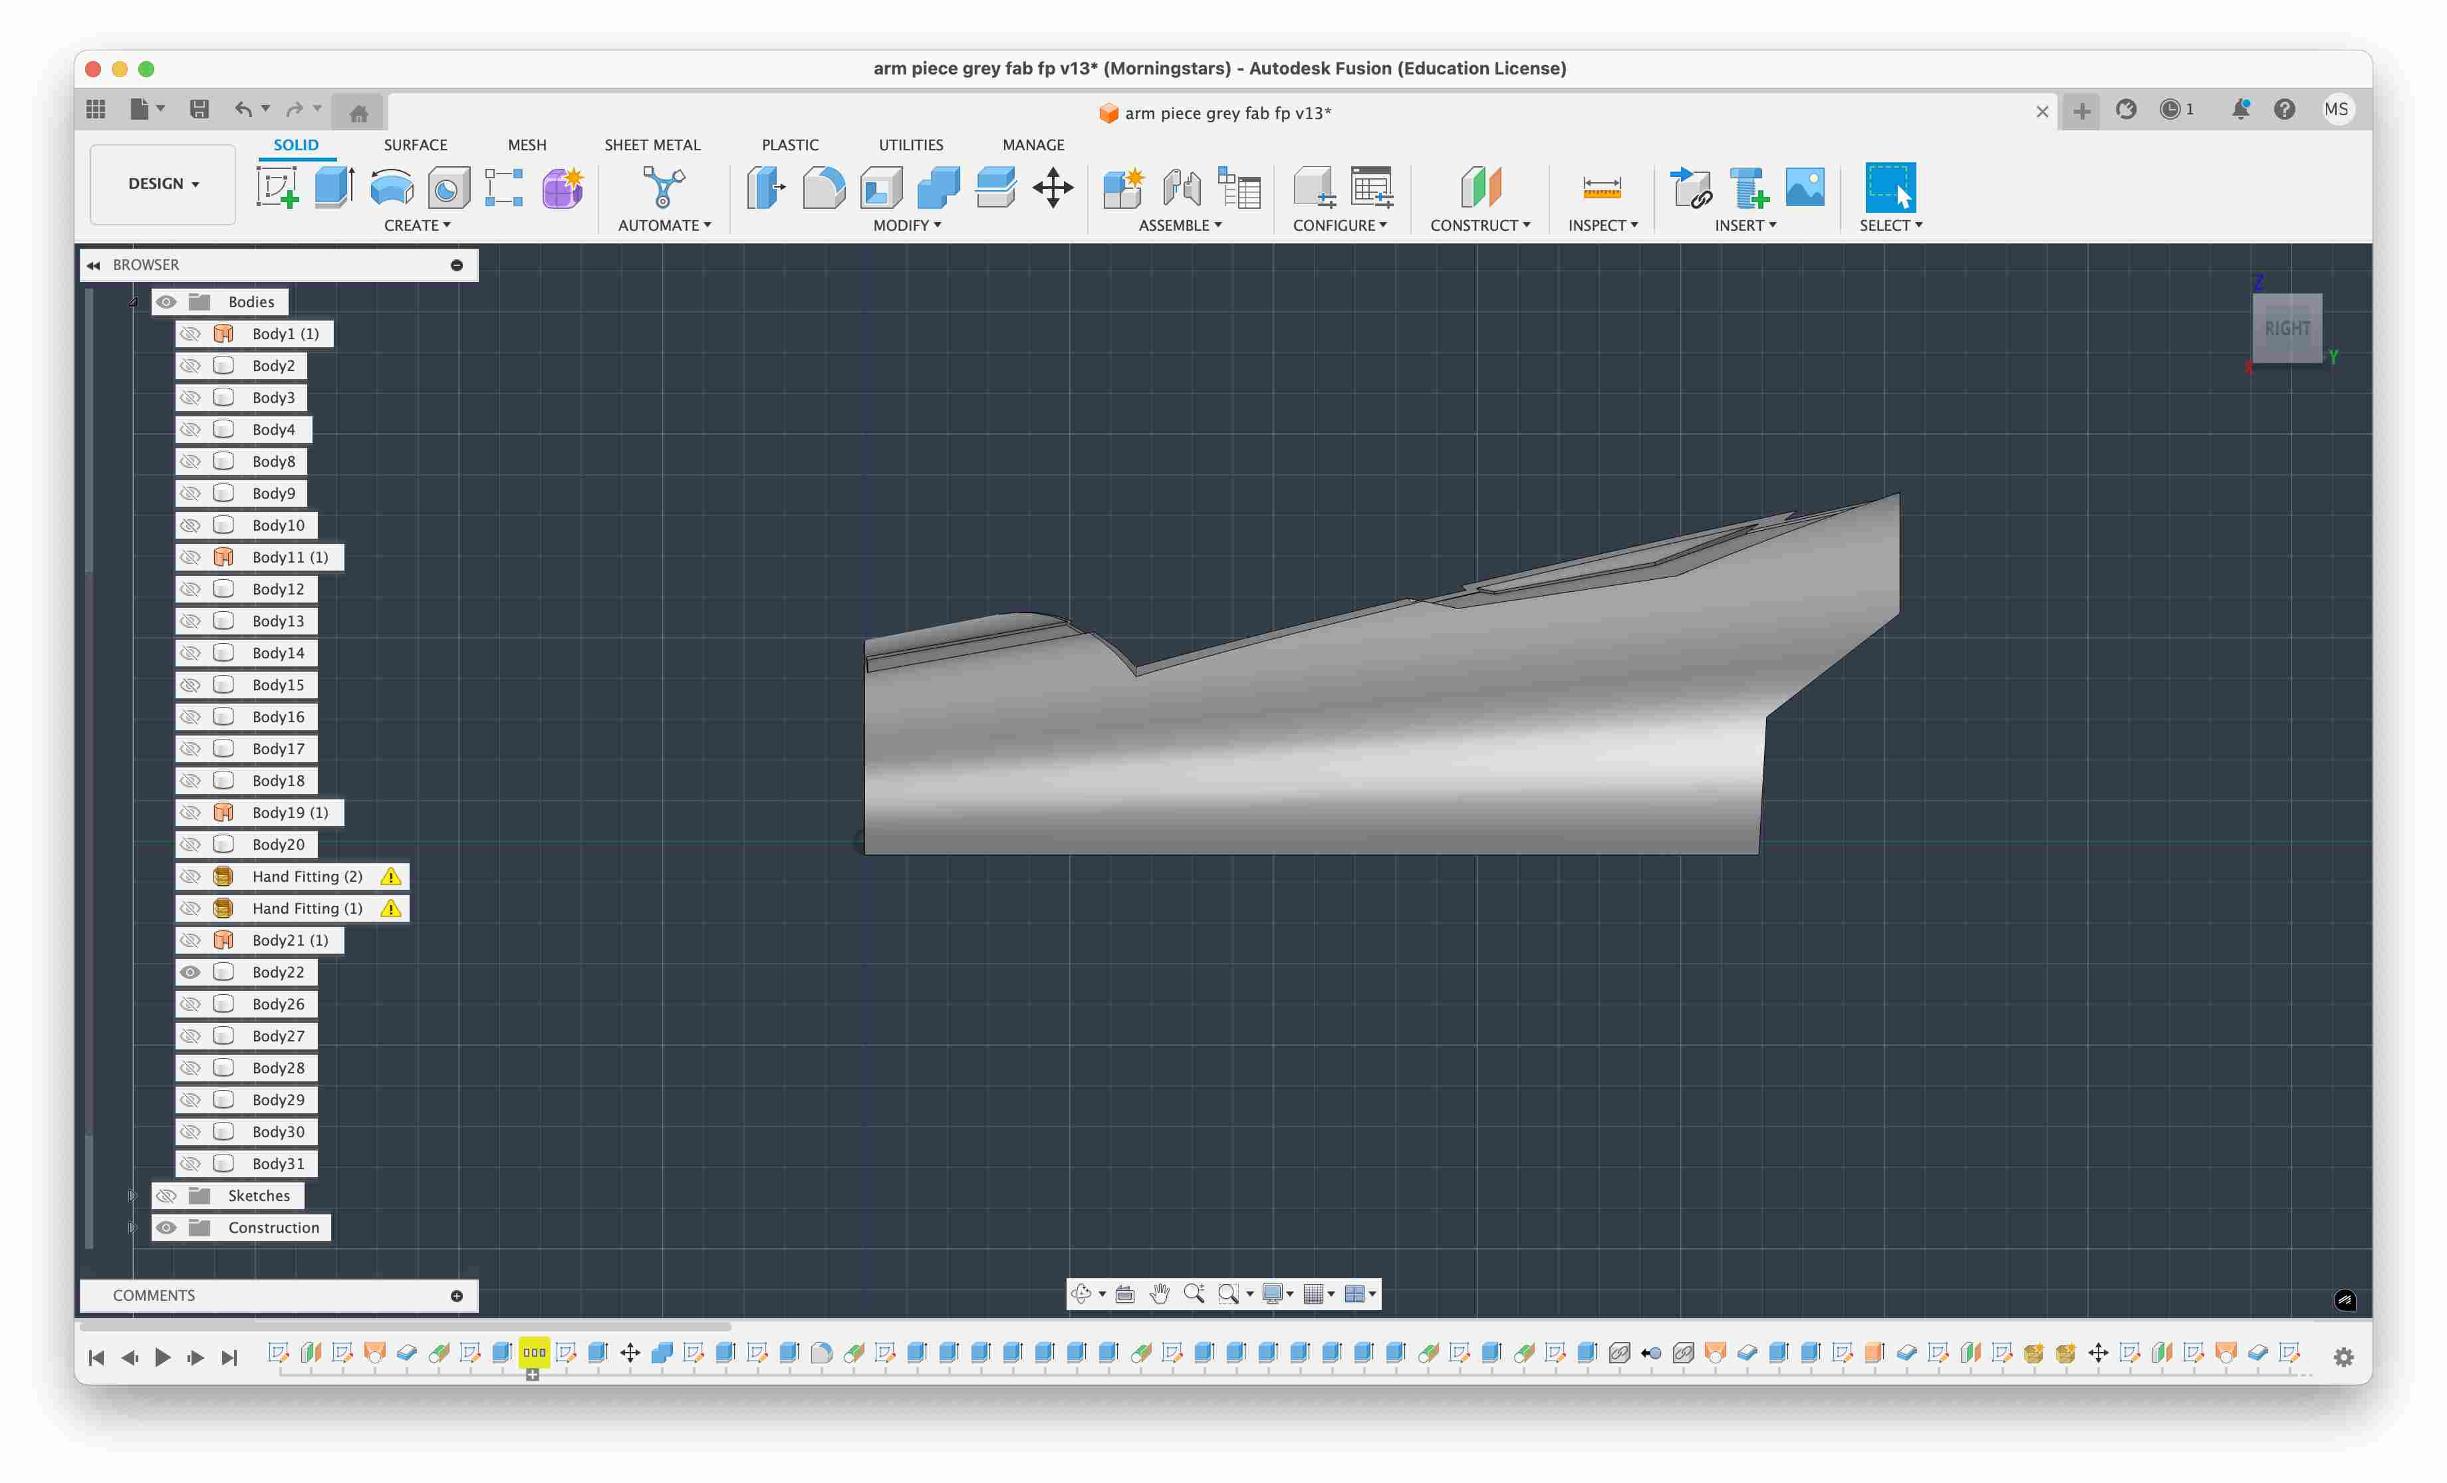Select the Measure tool

(x=1602, y=187)
